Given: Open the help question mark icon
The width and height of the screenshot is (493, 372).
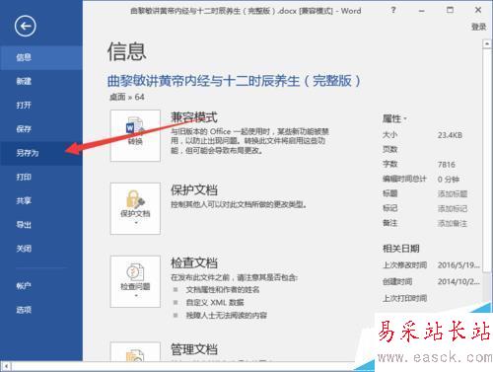Looking at the screenshot, I should coord(393,10).
